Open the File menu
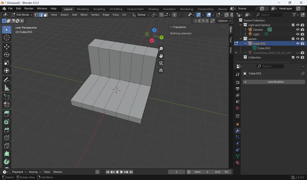The height and width of the screenshot is (180, 307). [x=10, y=8]
